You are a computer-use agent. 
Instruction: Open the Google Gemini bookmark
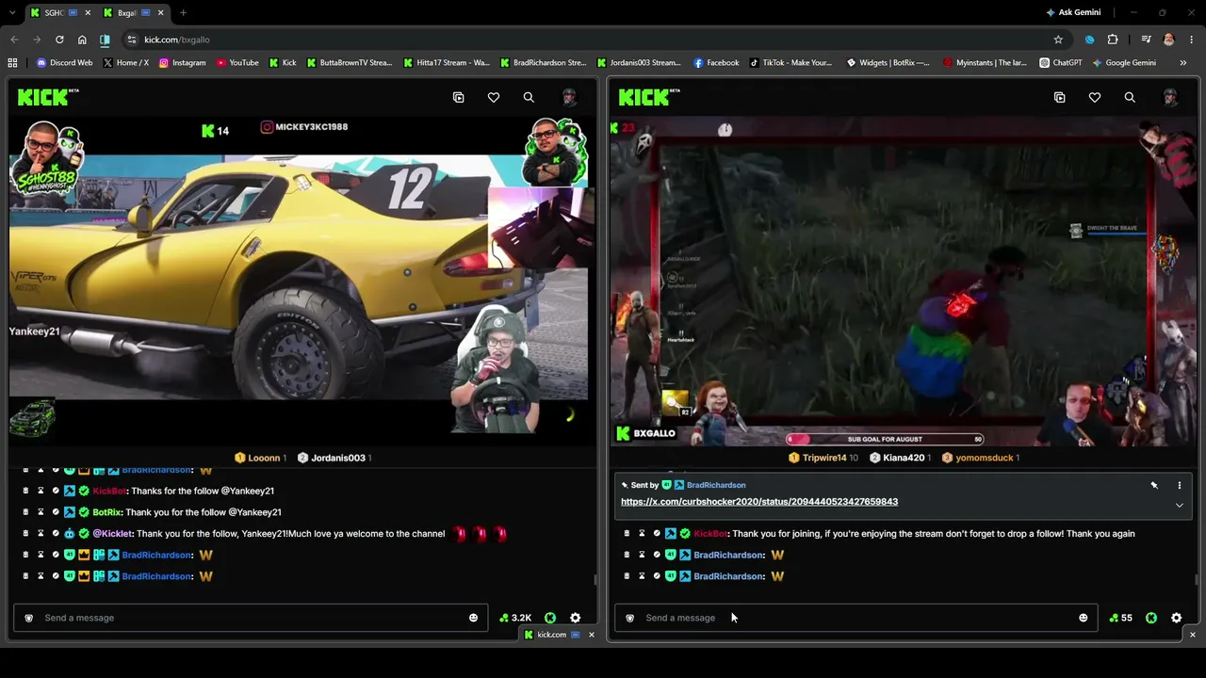tap(1124, 63)
